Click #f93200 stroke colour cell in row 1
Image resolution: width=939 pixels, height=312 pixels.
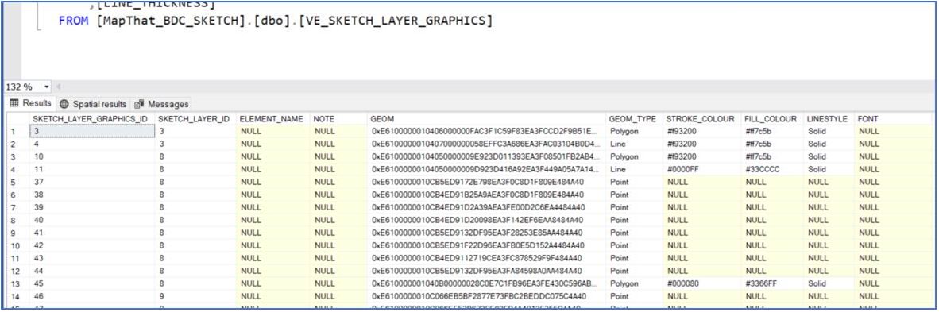click(x=702, y=130)
